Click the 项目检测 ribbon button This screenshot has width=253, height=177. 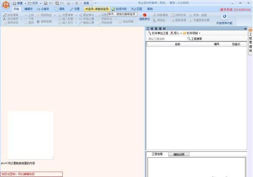[105, 23]
